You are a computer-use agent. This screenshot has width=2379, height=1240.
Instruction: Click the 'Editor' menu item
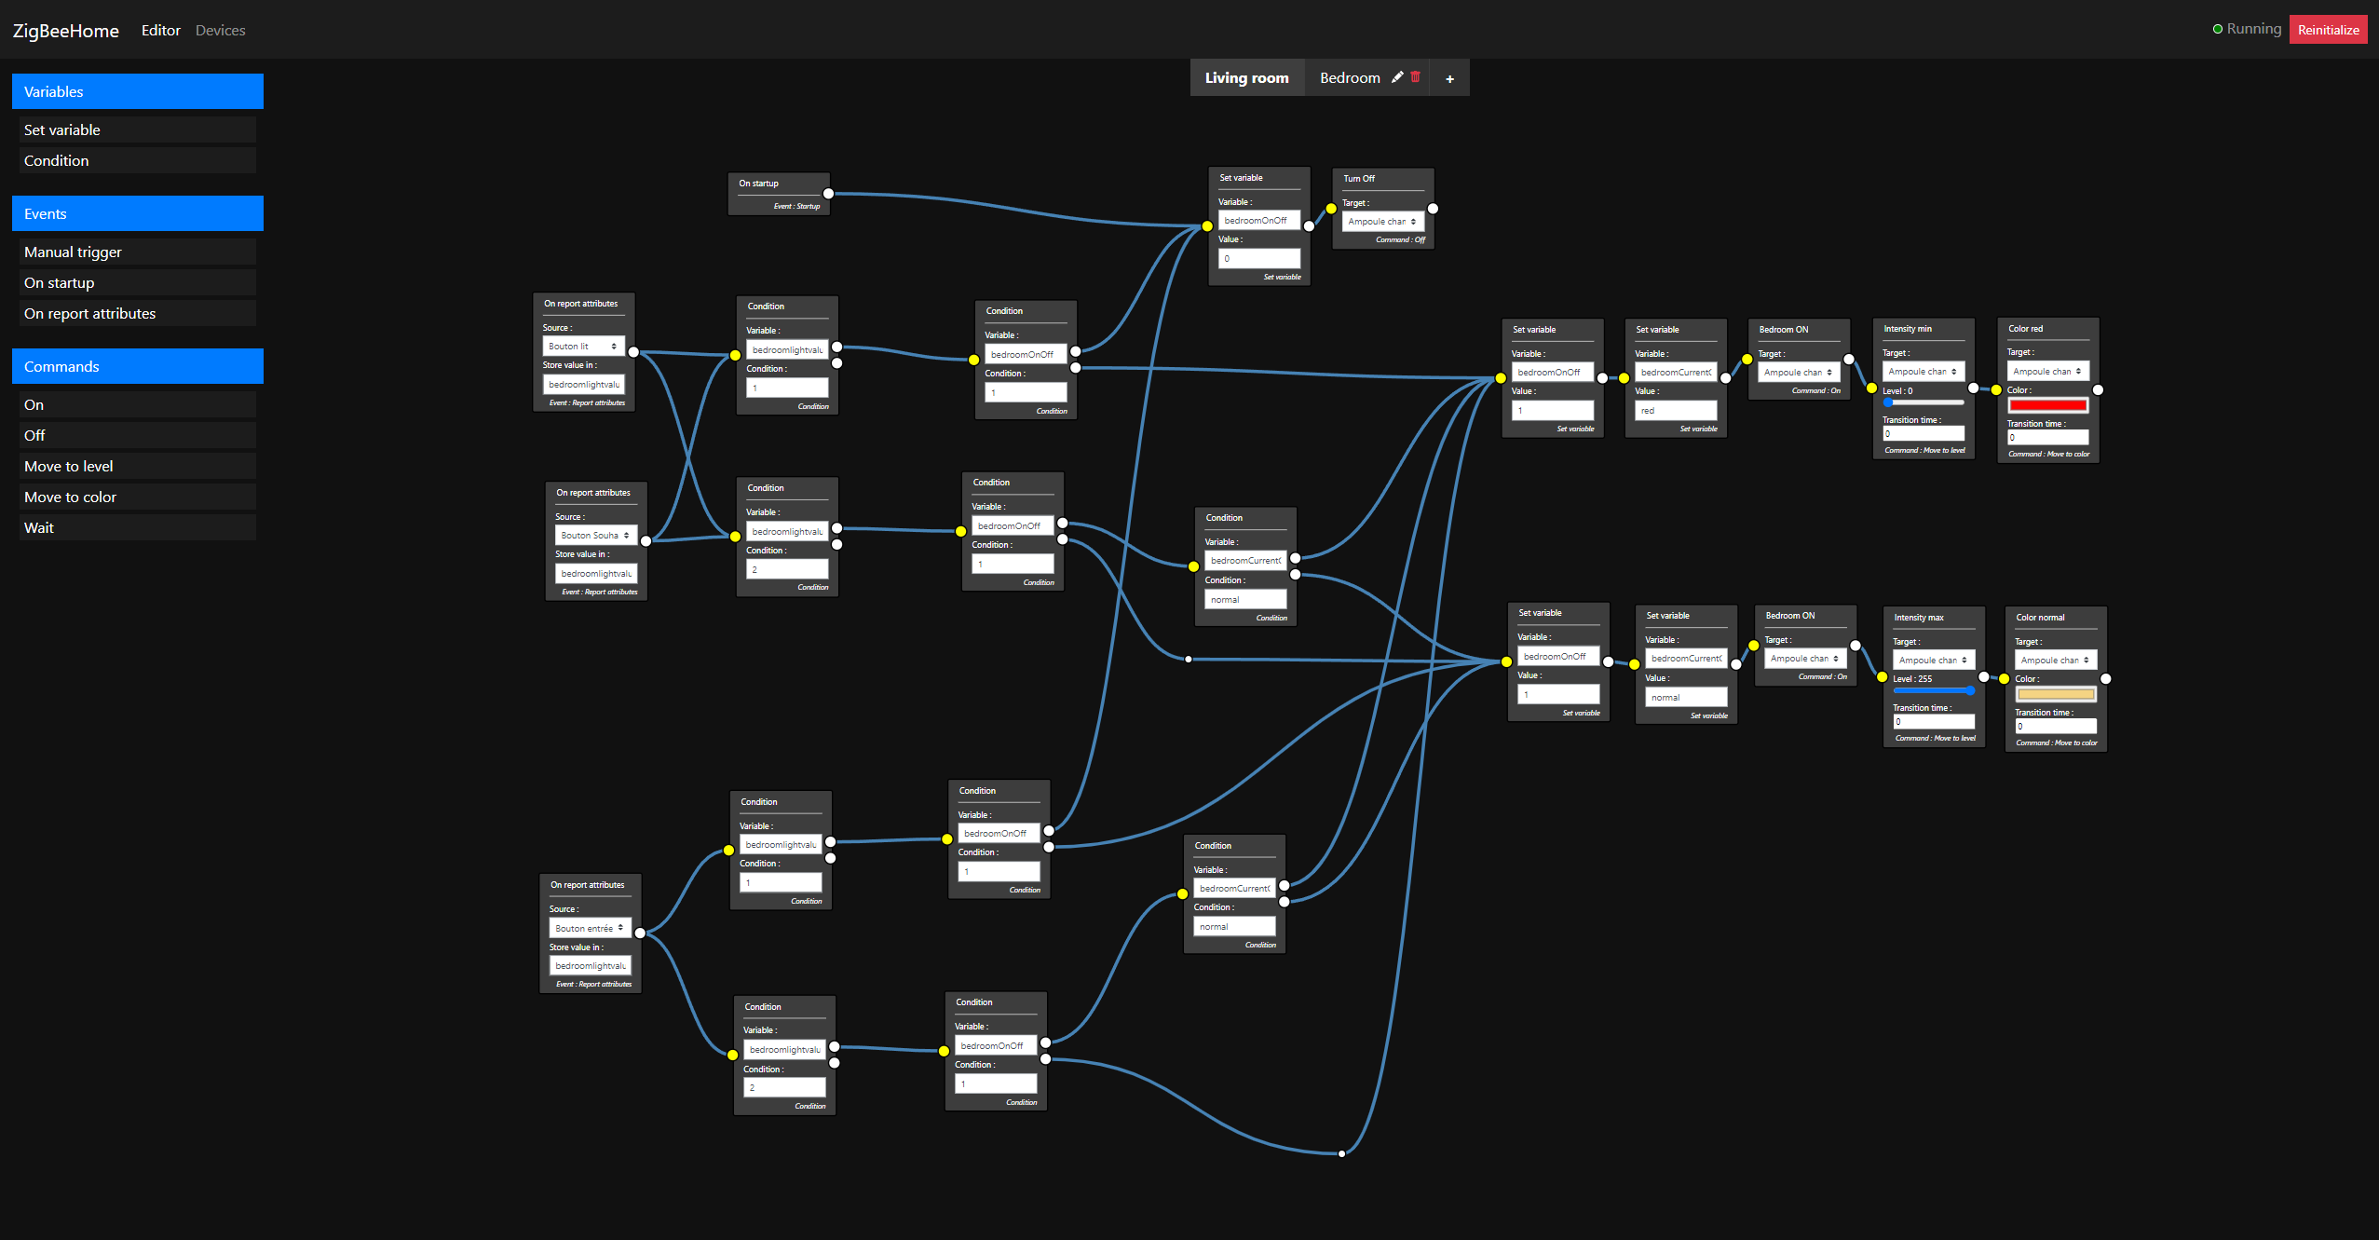click(x=160, y=28)
